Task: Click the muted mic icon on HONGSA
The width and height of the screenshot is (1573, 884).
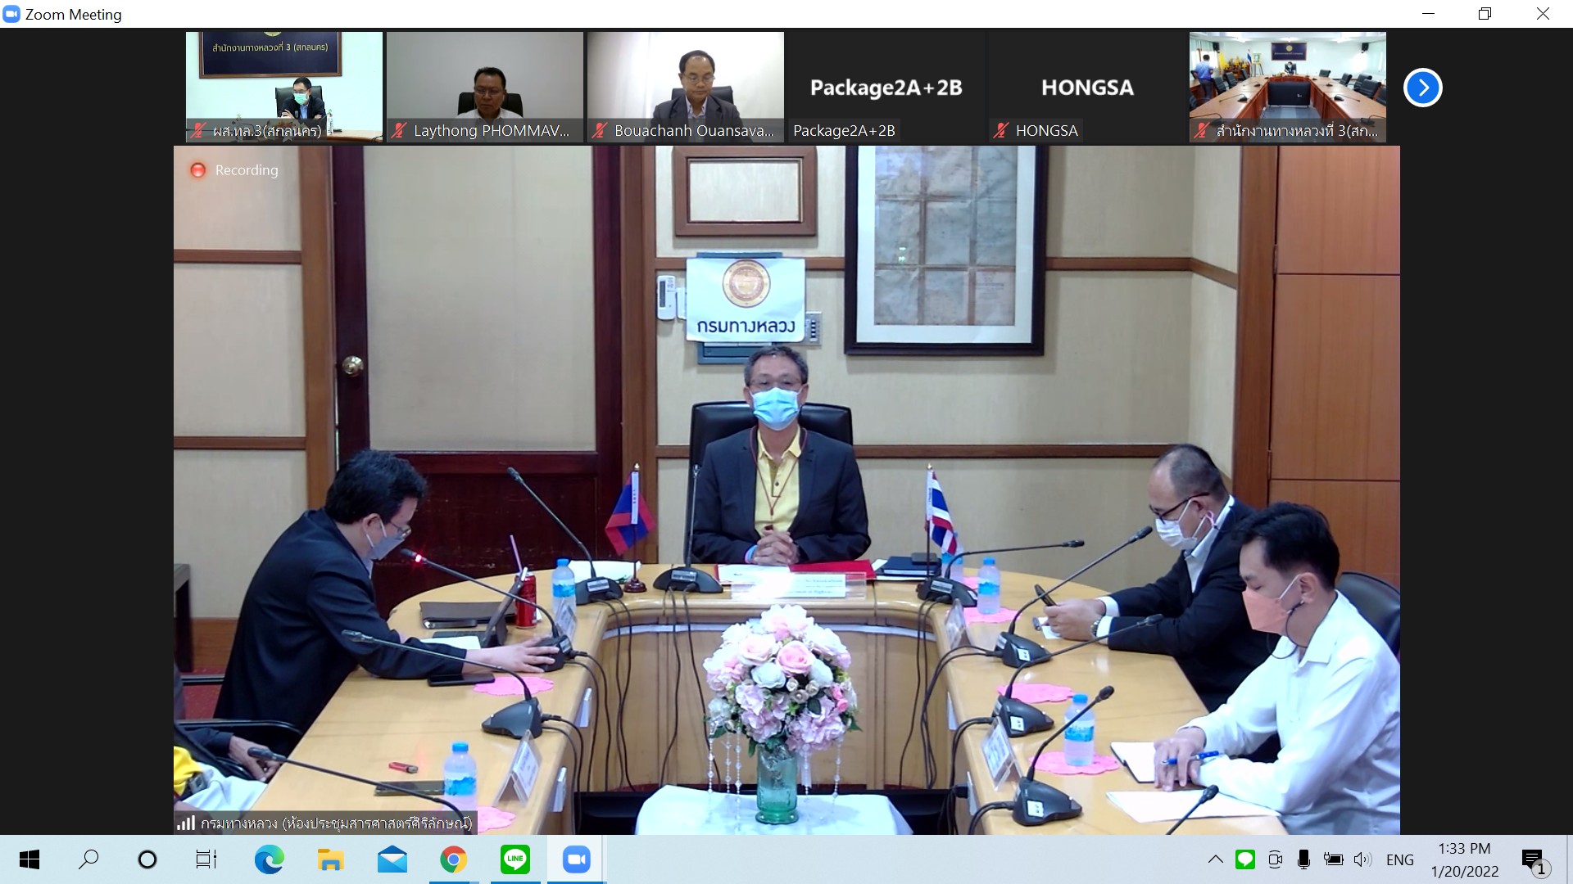Action: pos(1000,130)
